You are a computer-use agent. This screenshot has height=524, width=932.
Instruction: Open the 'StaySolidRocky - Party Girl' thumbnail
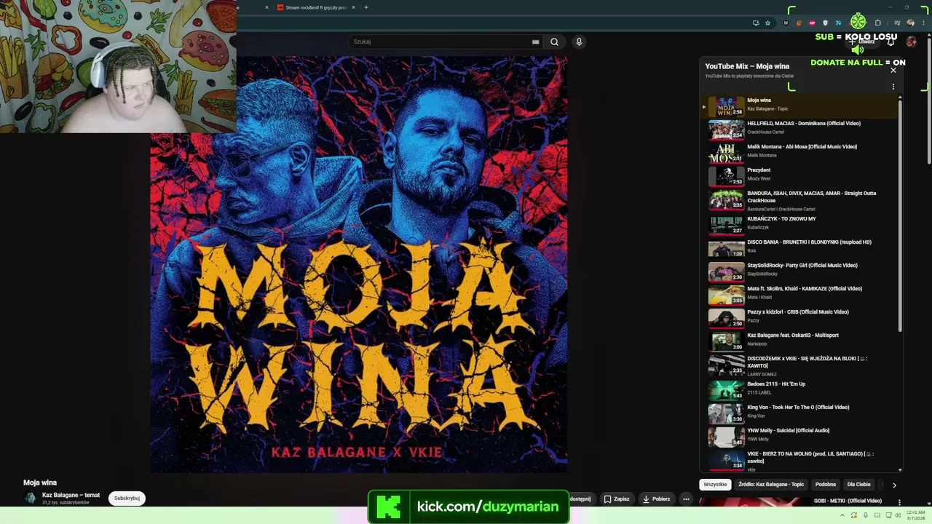[x=727, y=271]
